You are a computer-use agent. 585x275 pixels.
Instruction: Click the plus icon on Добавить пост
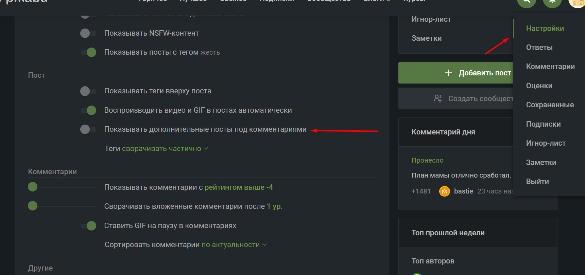coord(448,73)
